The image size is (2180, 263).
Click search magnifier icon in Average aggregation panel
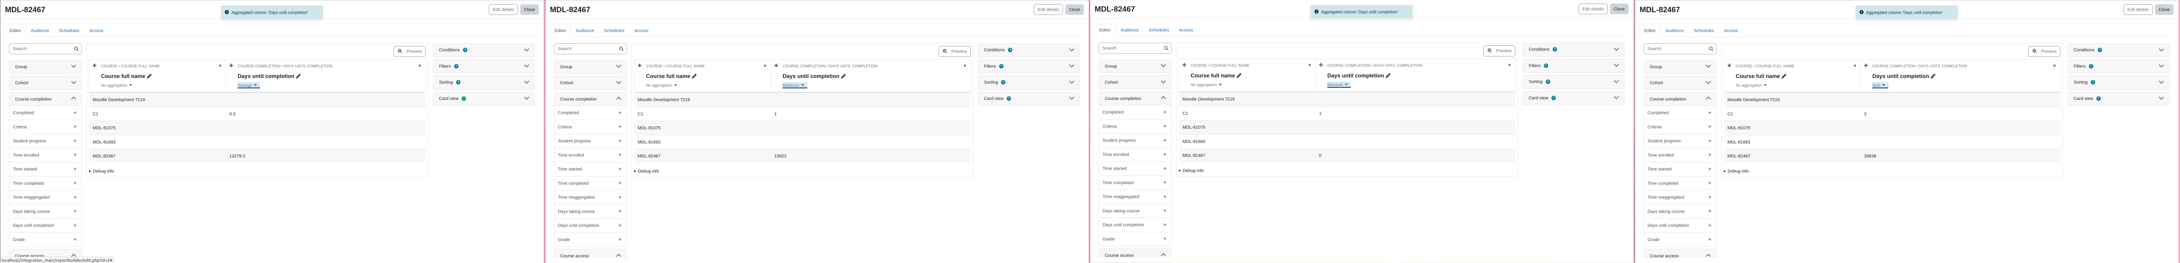click(x=76, y=49)
